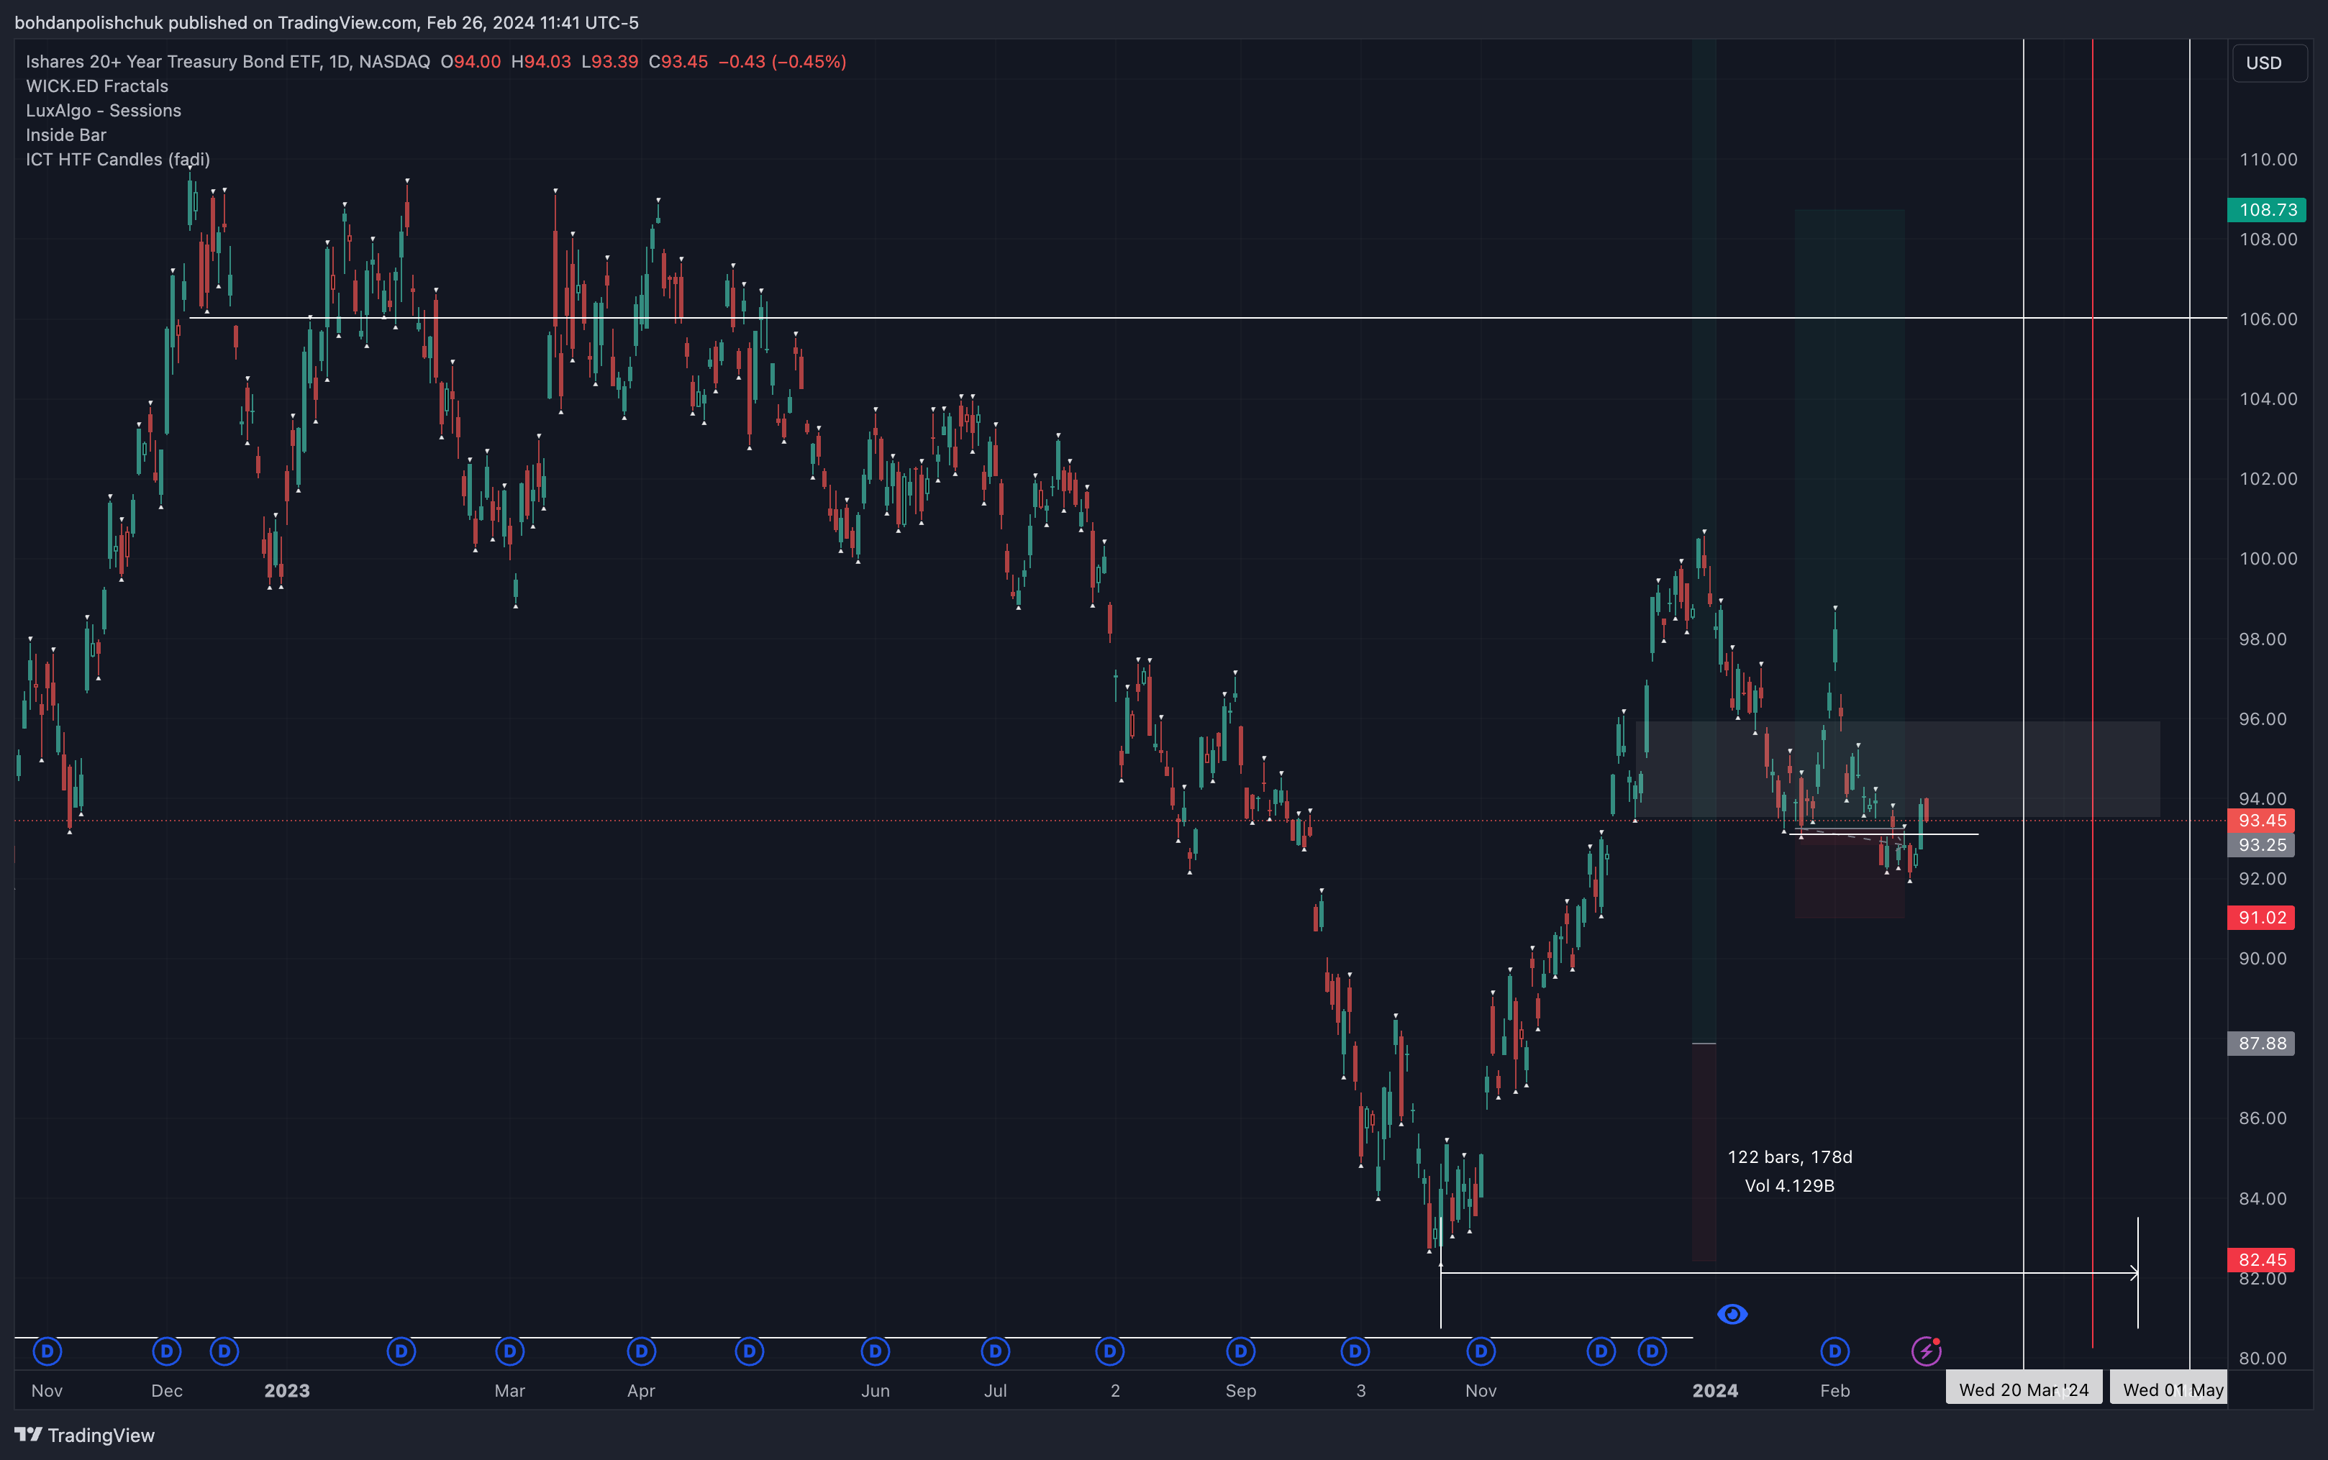Click the dividend marker above Apr label
Viewport: 2328px width, 1460px height.
click(x=641, y=1351)
